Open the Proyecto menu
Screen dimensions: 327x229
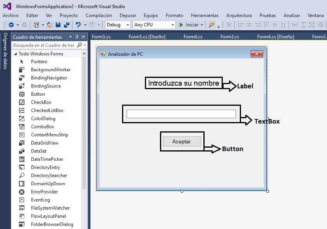[69, 15]
